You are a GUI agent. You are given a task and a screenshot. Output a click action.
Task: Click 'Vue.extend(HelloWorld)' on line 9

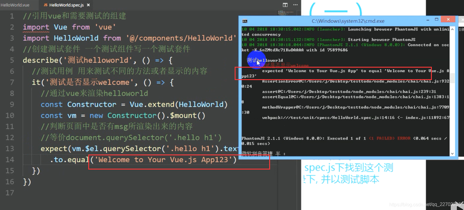178,105
